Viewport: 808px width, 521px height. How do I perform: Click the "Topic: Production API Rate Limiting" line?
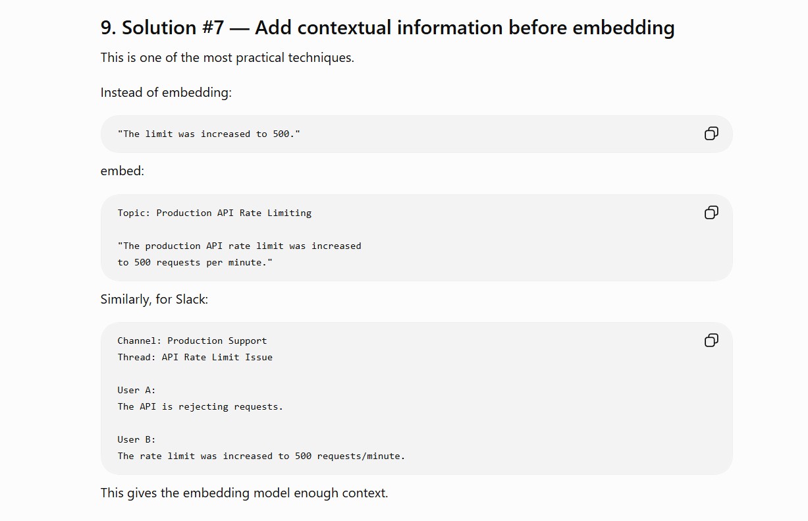(x=215, y=213)
